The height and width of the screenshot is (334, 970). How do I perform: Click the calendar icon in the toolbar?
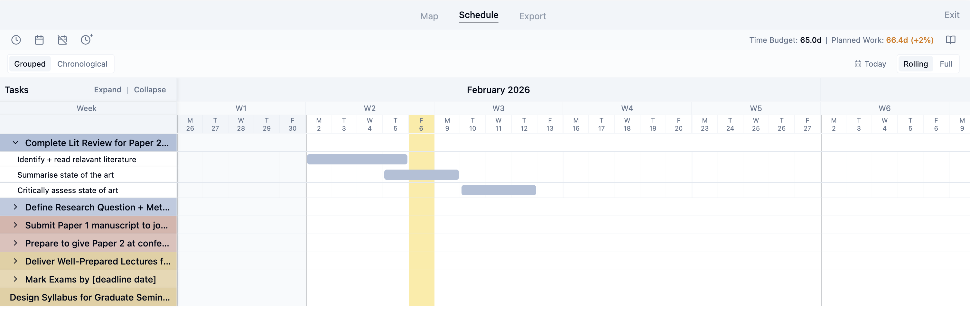39,40
